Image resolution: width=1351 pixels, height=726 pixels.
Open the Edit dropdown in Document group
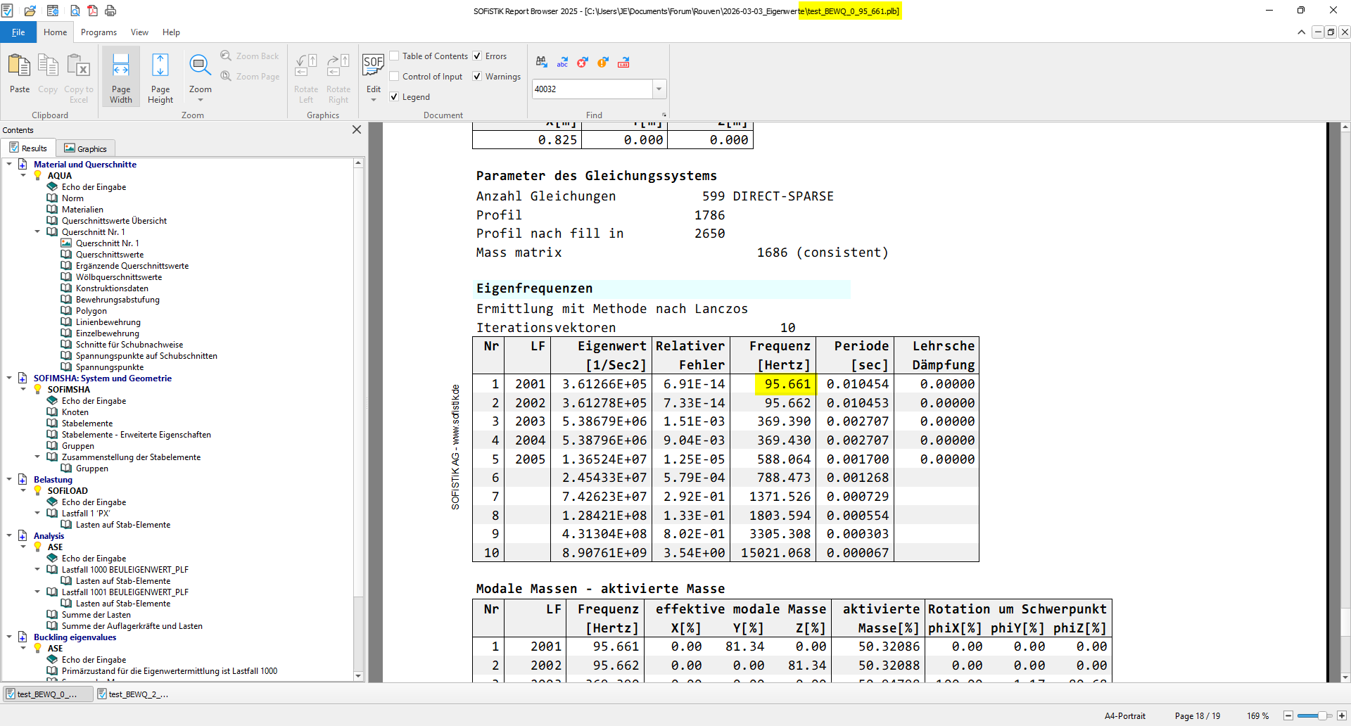point(374,100)
